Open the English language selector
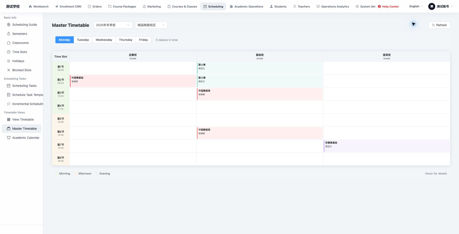 [416, 6]
